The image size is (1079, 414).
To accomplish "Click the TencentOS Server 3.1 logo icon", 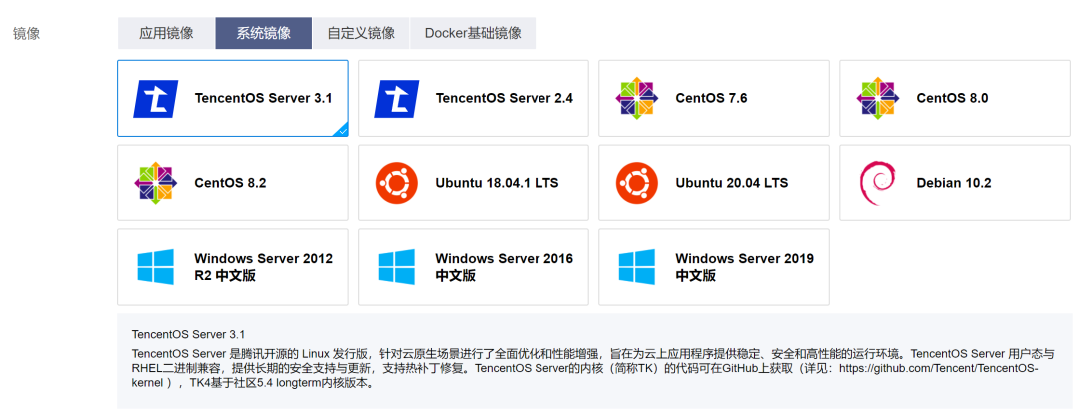I will (156, 98).
